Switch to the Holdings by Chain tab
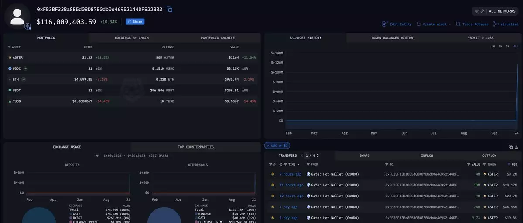Viewport: 523px width, 223px height. coord(132,37)
